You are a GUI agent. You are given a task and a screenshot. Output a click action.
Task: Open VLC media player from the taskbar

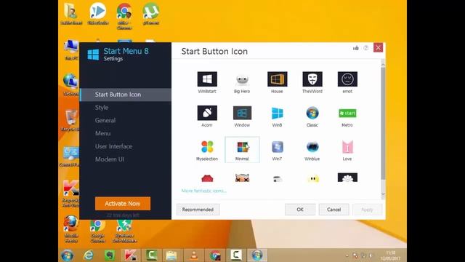click(194, 255)
